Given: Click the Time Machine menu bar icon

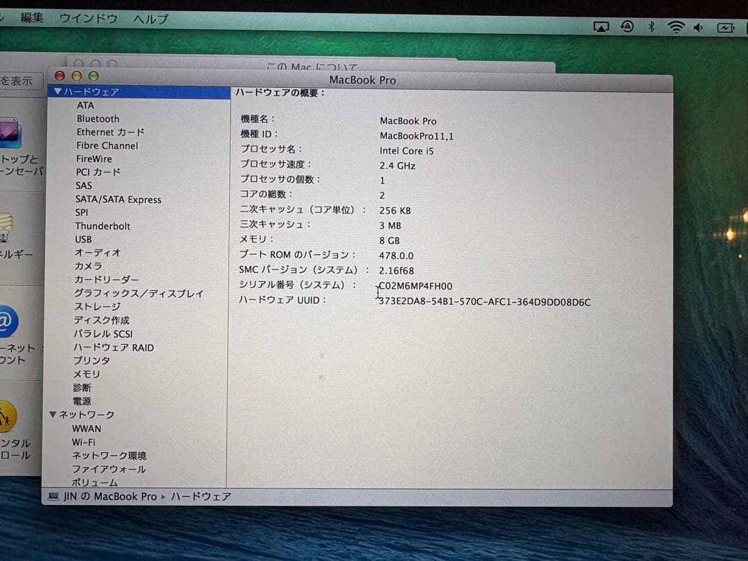Looking at the screenshot, I should click(x=626, y=26).
